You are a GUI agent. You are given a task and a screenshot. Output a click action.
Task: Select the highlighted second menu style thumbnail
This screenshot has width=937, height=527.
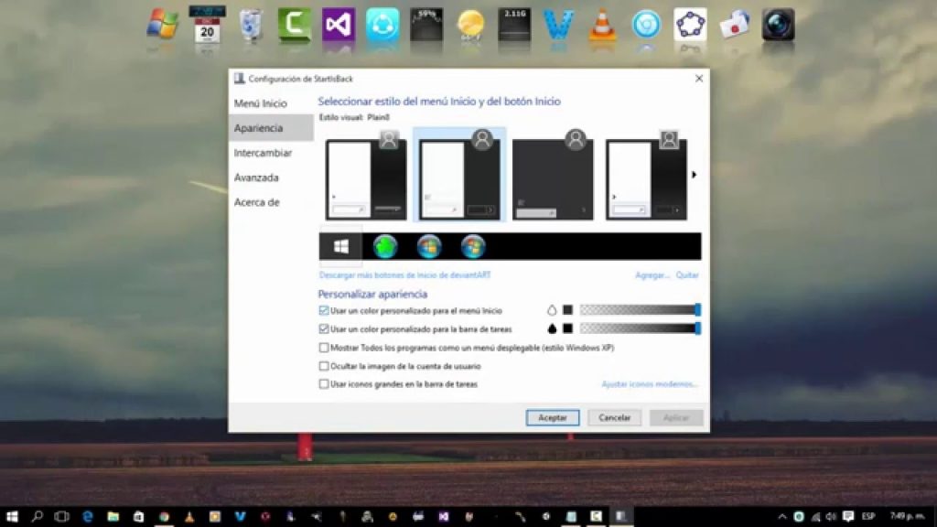pos(459,175)
